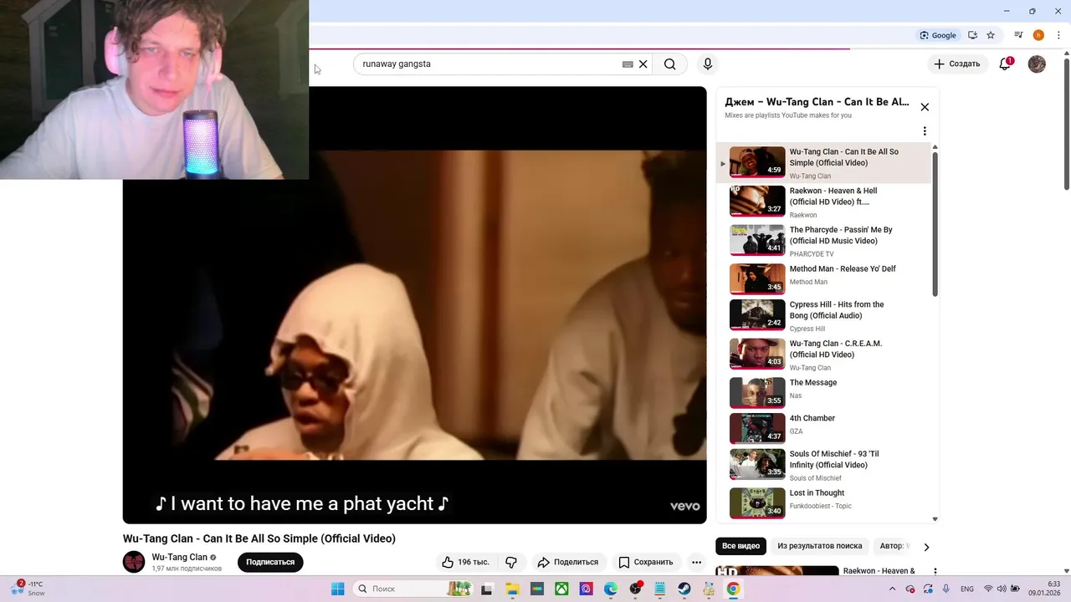The image size is (1071, 602).
Task: Close the mix playlist panel
Action: pos(925,107)
